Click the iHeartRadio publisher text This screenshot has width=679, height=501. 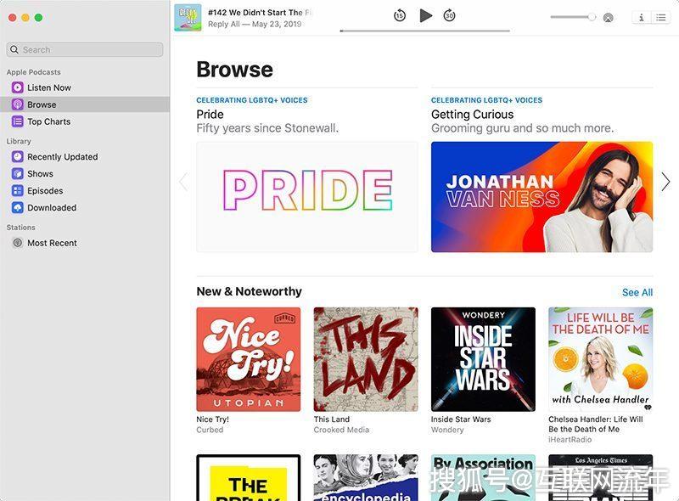(570, 440)
